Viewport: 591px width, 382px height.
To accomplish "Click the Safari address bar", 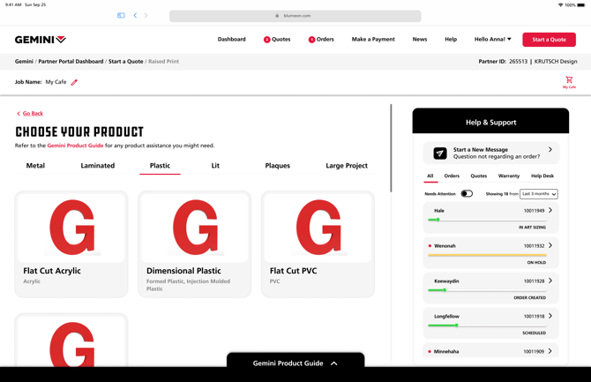I will coord(295,15).
